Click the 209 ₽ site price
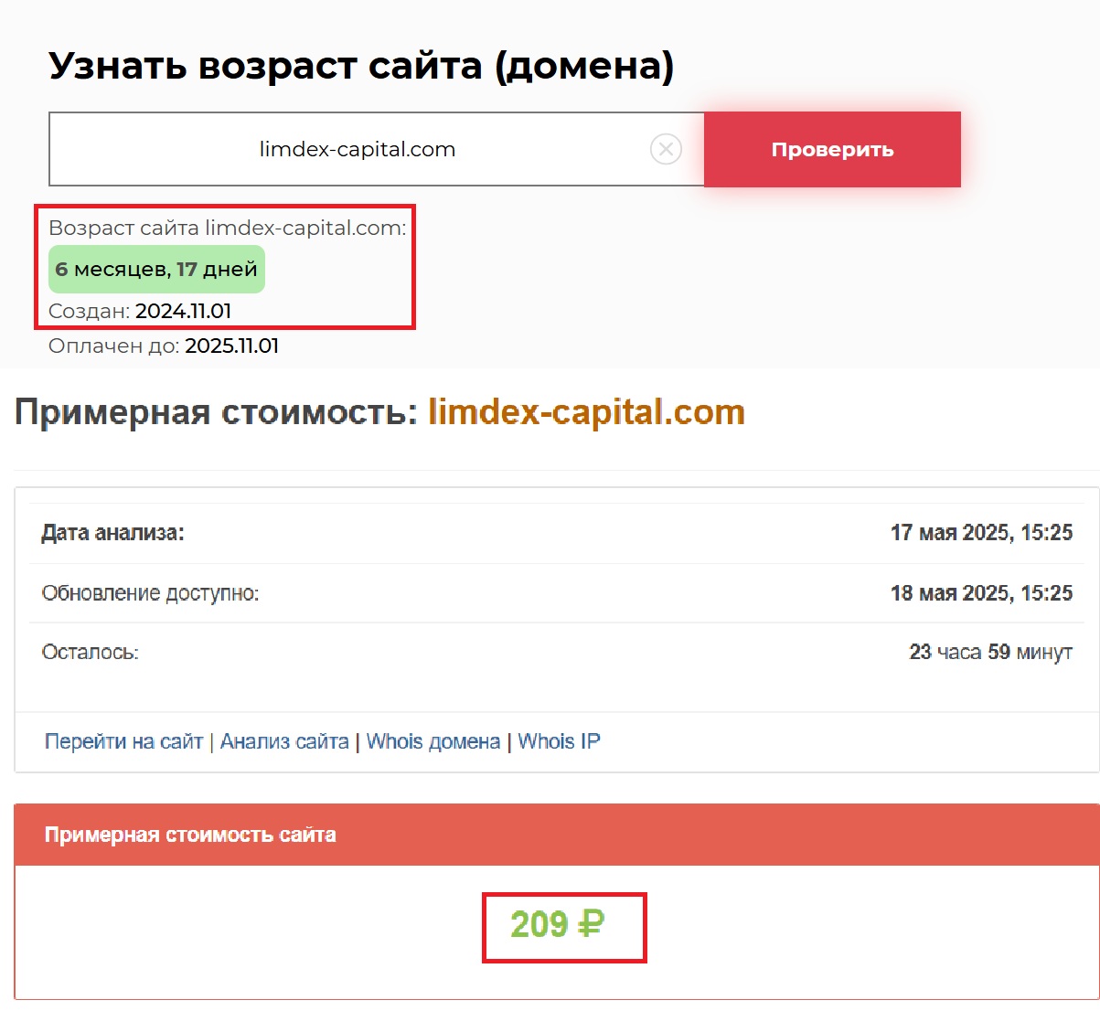The width and height of the screenshot is (1100, 1011). pyautogui.click(x=557, y=925)
